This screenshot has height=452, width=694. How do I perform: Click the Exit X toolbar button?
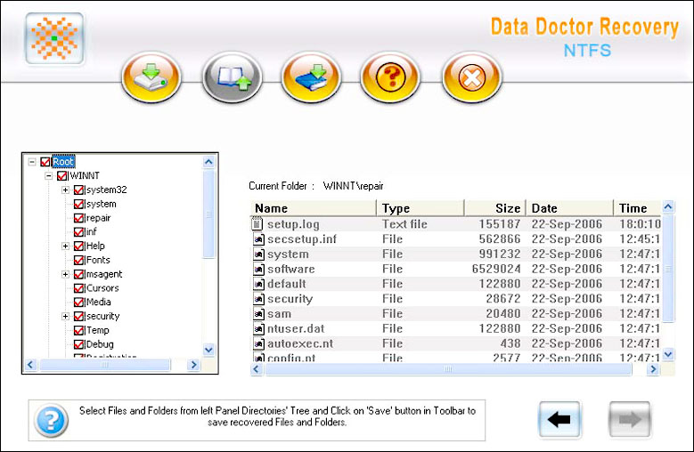click(472, 77)
